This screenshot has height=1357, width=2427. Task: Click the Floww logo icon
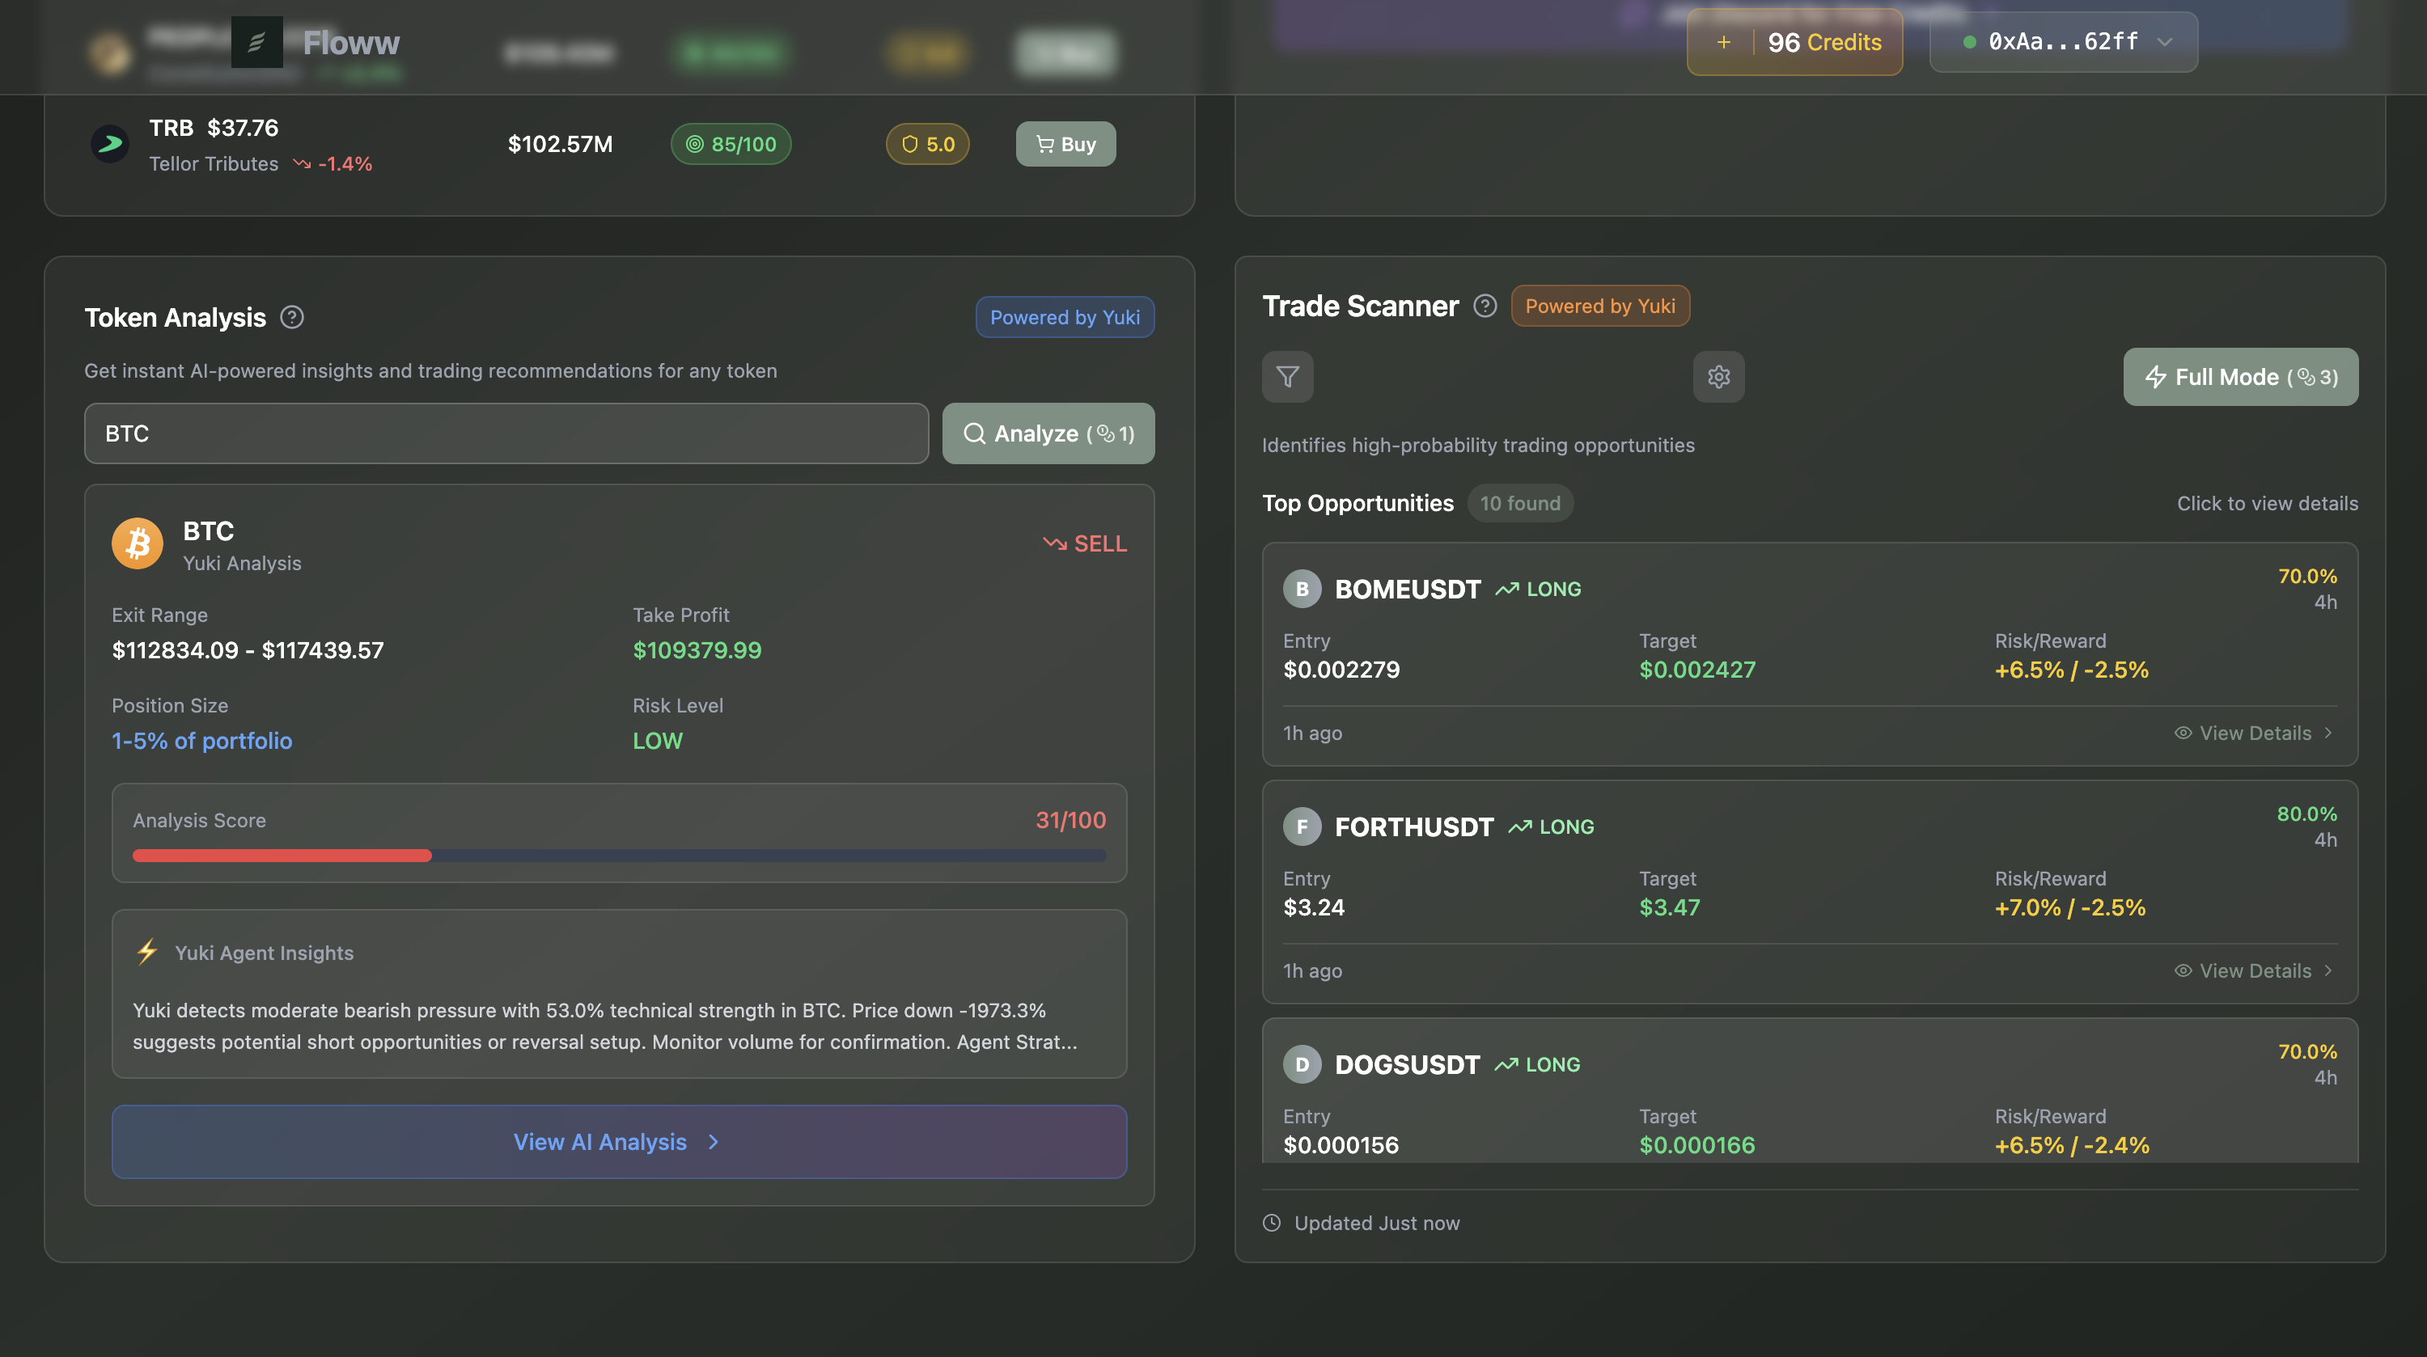(x=256, y=42)
